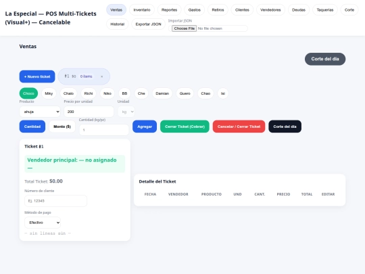The image size is (365, 274).
Task: Select vendor Choco
Action: [28, 93]
